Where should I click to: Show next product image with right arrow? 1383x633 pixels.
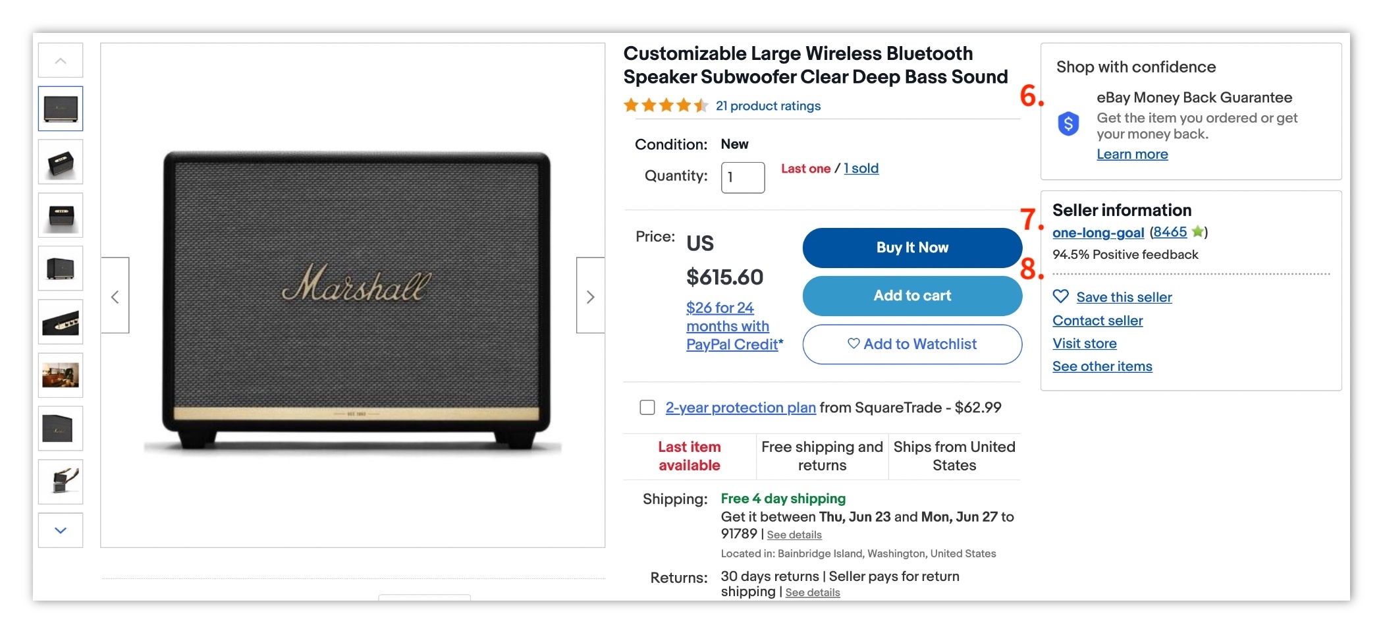590,296
